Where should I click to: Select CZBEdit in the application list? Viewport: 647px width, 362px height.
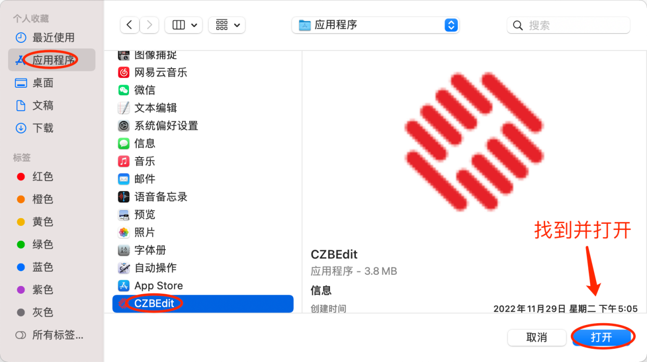(203, 304)
